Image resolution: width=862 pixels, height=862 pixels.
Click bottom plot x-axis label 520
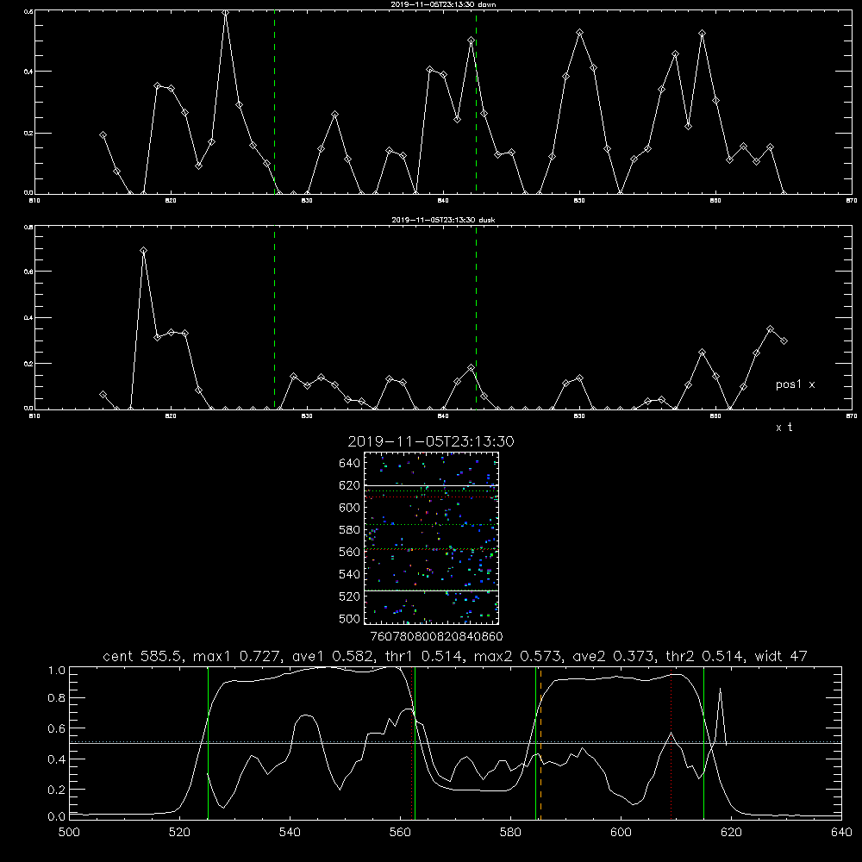coord(179,833)
